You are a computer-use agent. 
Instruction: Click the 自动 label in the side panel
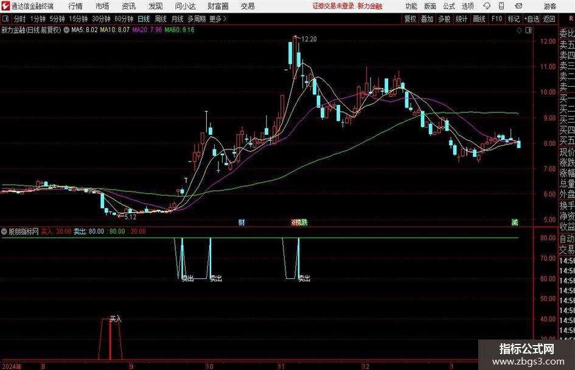(x=567, y=239)
